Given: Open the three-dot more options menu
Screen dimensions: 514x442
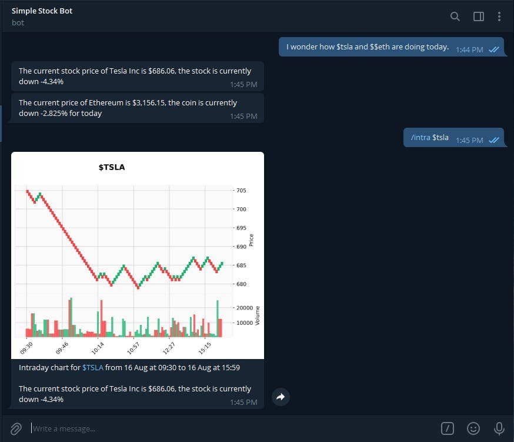Looking at the screenshot, I should point(499,16).
